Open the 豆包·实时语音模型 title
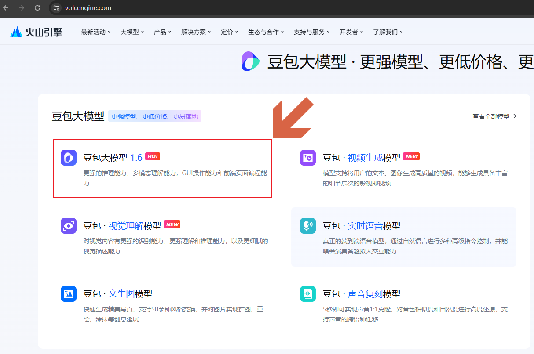 [362, 226]
